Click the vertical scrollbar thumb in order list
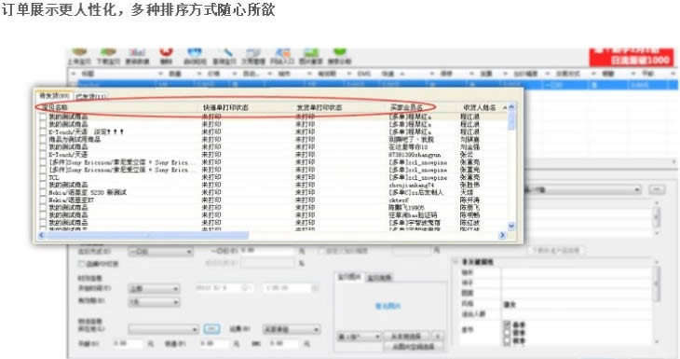 click(x=511, y=120)
